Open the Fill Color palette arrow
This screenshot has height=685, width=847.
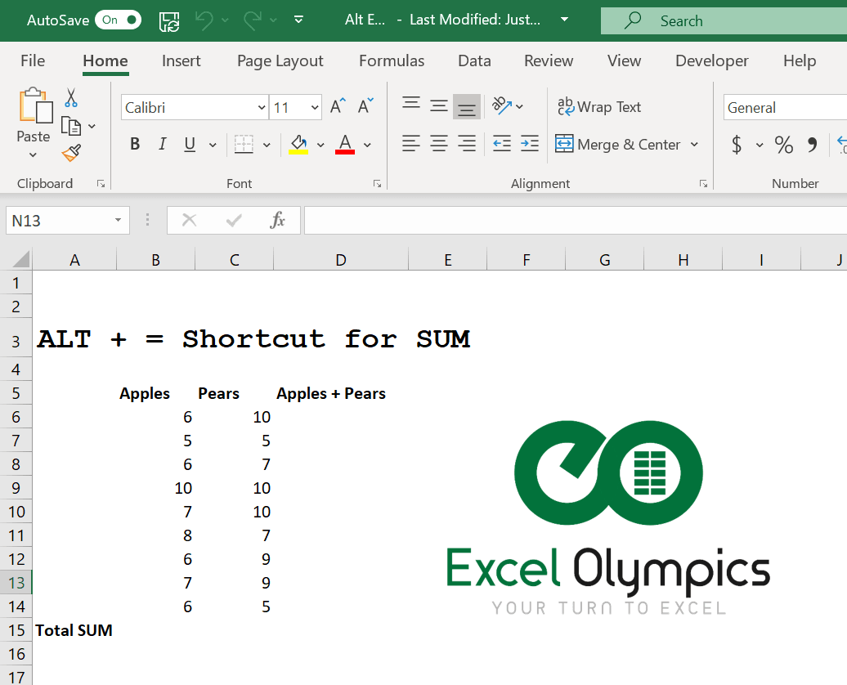pyautogui.click(x=320, y=145)
